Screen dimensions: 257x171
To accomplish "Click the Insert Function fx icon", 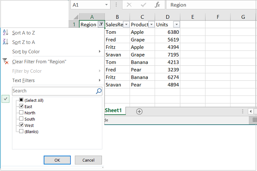I will [x=157, y=5].
